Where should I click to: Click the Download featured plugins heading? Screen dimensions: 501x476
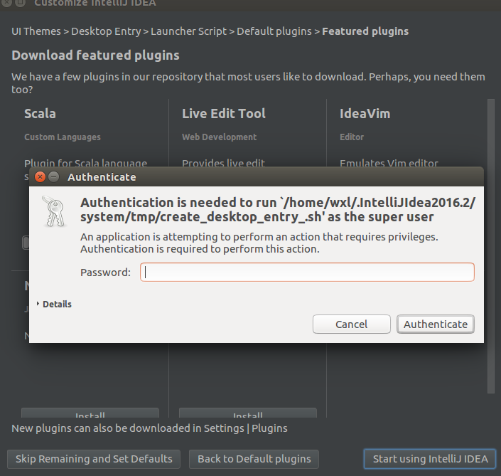tap(95, 55)
